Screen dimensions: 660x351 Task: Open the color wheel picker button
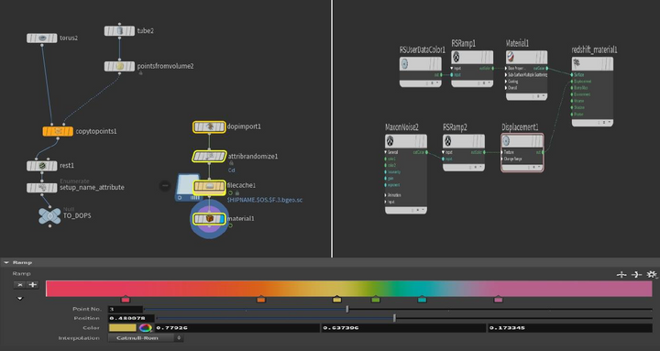(x=146, y=328)
